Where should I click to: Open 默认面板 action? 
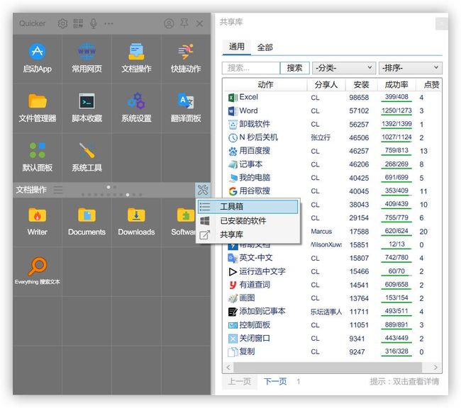point(38,157)
